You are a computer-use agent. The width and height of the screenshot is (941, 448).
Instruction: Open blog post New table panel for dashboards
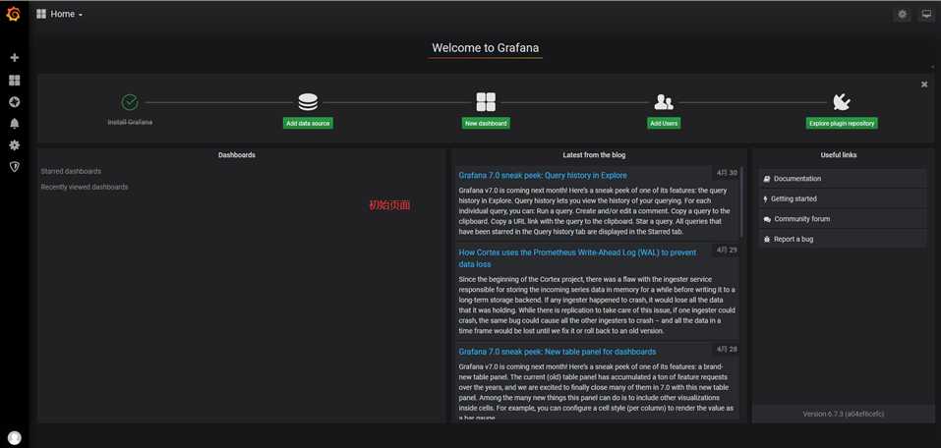pos(557,352)
